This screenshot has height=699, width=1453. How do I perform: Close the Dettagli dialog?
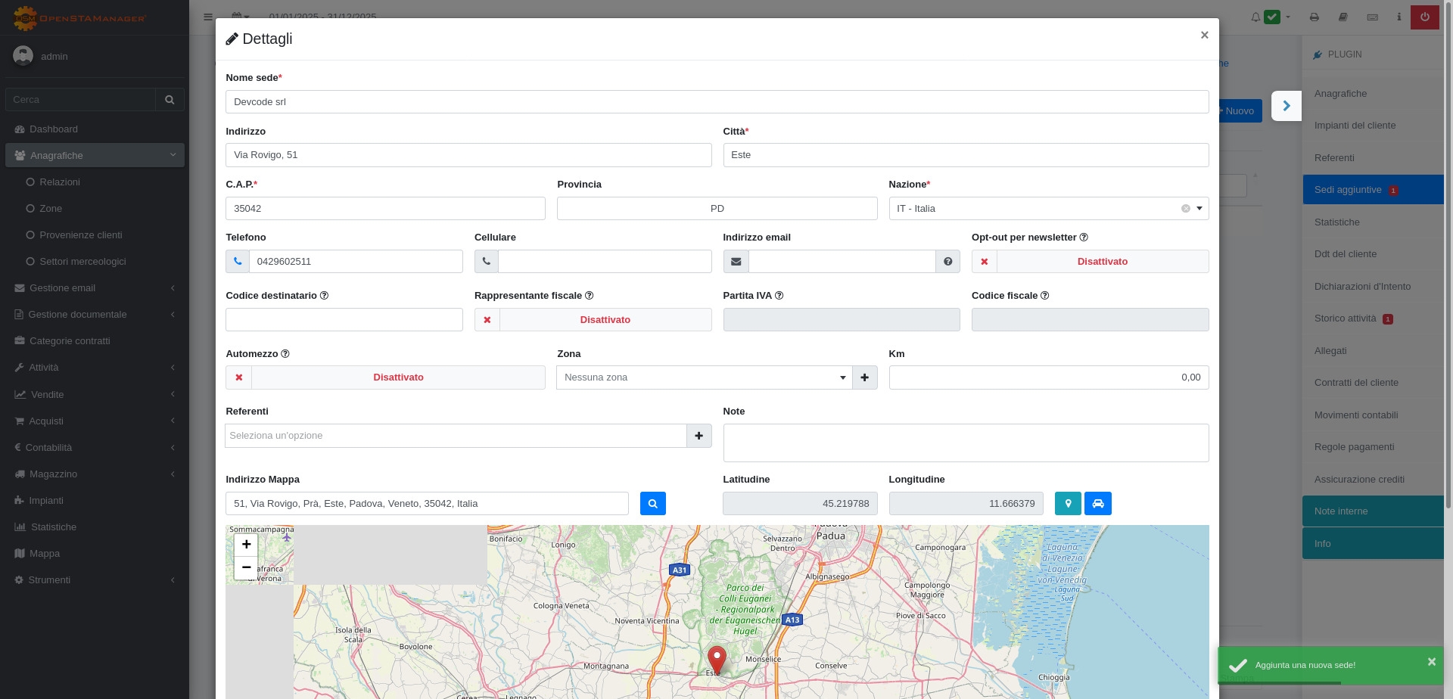pos(1204,36)
